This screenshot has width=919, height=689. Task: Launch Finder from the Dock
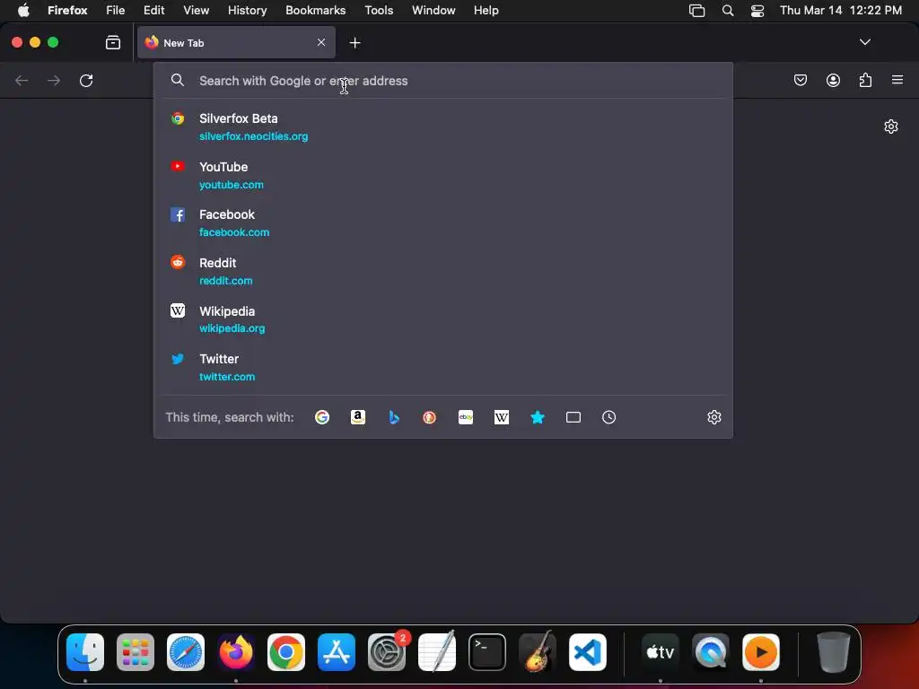click(85, 652)
